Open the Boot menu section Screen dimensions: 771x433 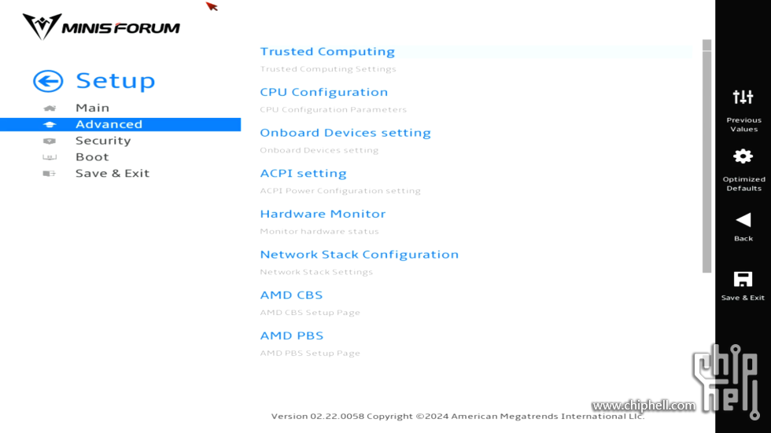92,156
